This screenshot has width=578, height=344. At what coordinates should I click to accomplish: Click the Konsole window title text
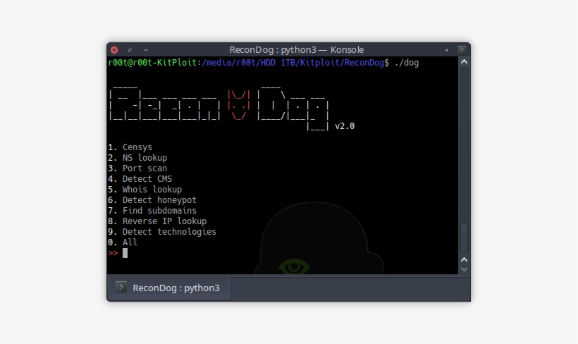[296, 50]
